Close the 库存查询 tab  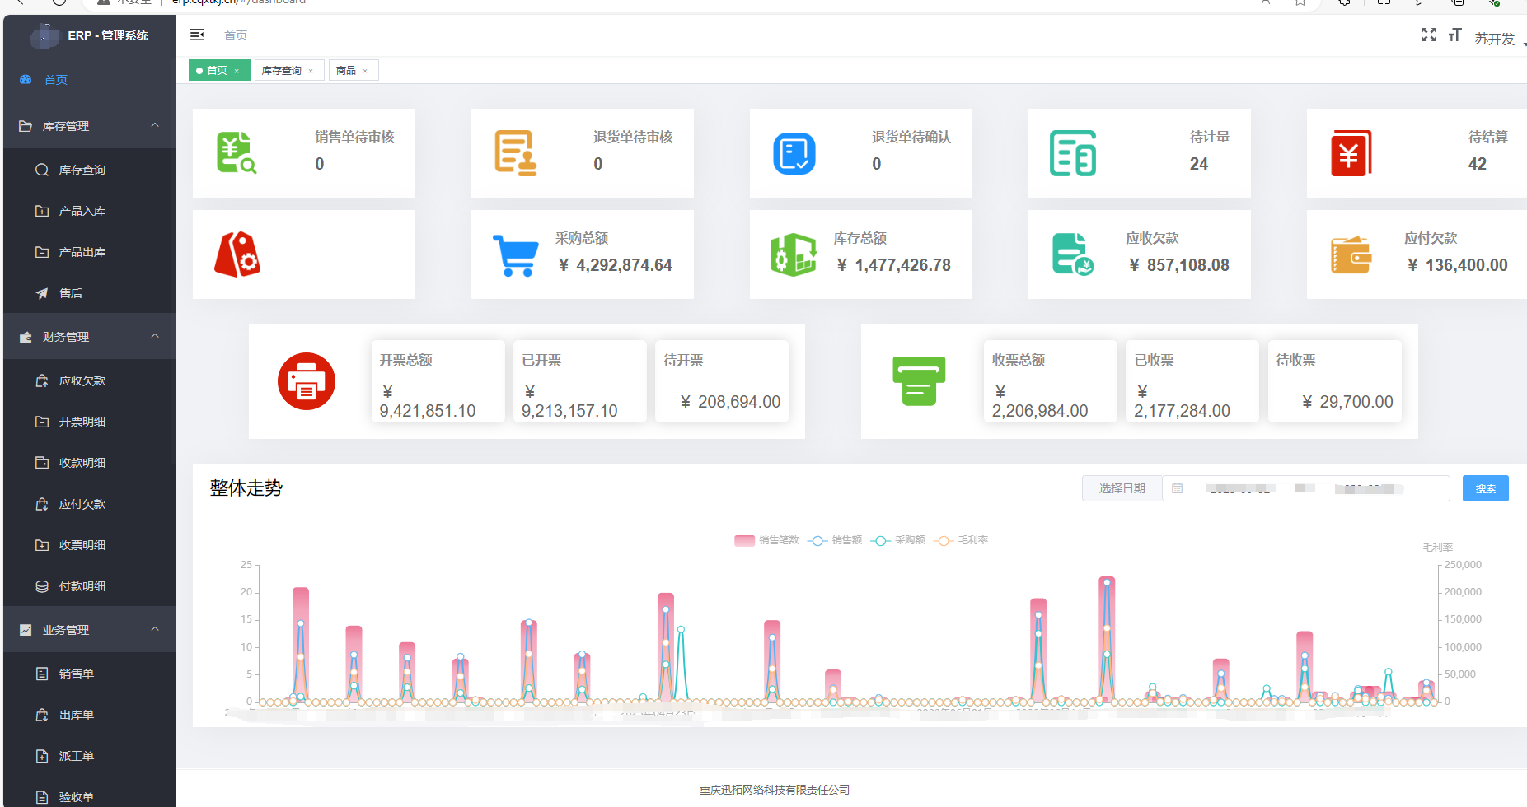point(311,72)
